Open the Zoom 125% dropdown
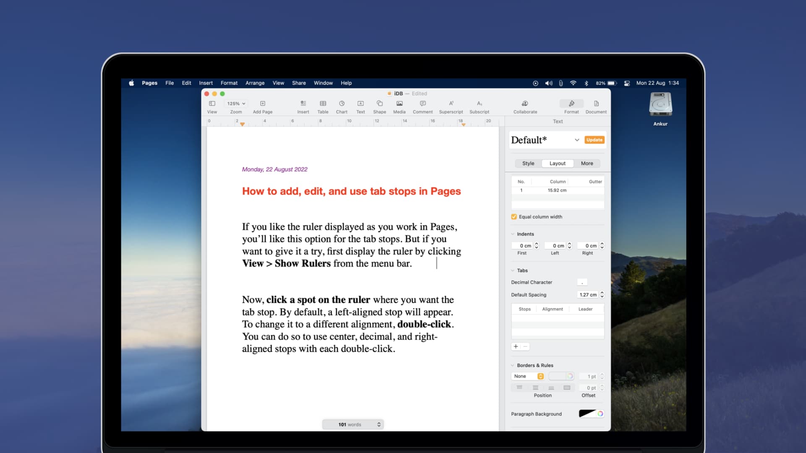The image size is (806, 453). coord(236,104)
